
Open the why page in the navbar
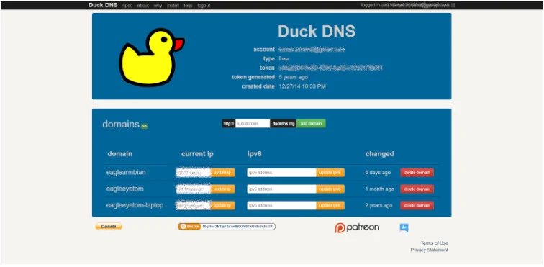[158, 6]
